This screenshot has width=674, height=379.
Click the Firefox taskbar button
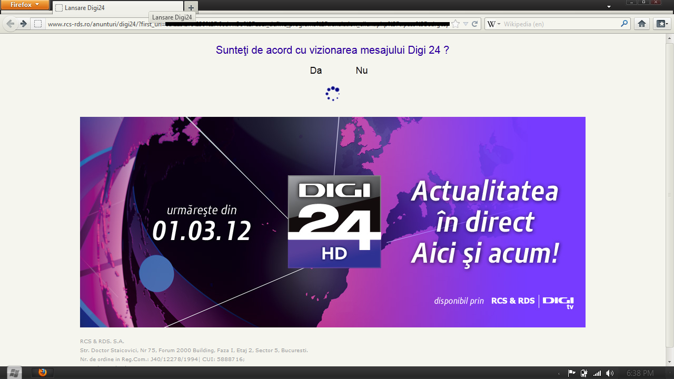pos(43,373)
